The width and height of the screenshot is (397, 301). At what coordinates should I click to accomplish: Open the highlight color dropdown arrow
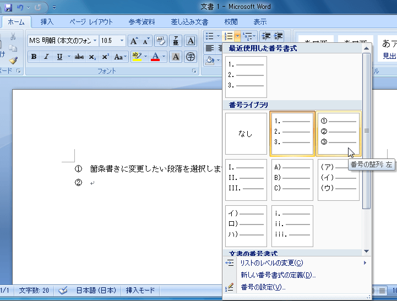click(145, 57)
